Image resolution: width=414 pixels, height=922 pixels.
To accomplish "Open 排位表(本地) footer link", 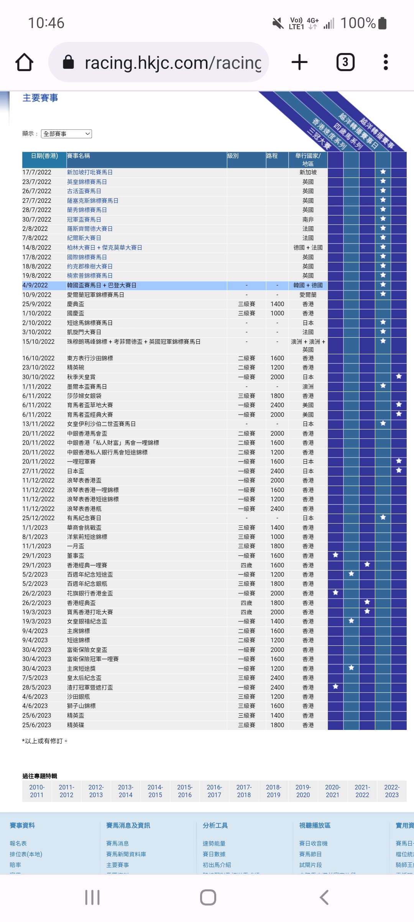I will [x=26, y=854].
